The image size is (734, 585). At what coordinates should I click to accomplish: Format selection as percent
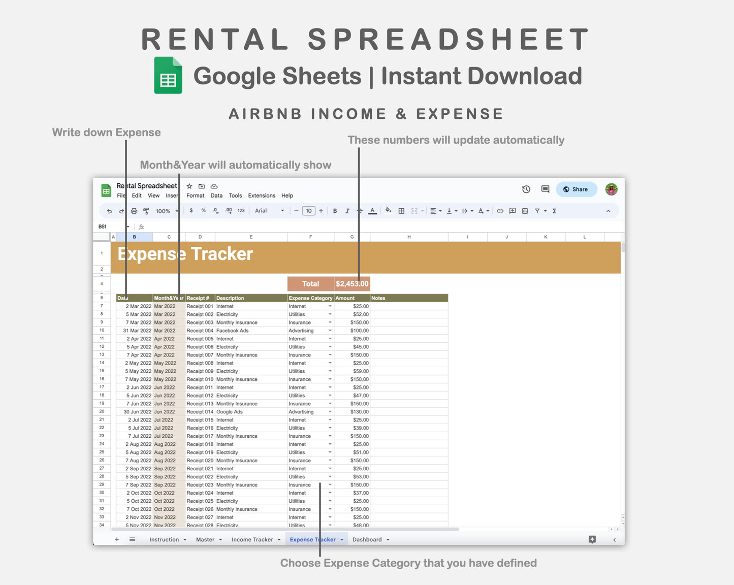204,210
